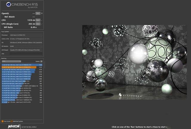
Task: Run the CPU multi-core benchmark
Action: (x=38, y=20)
